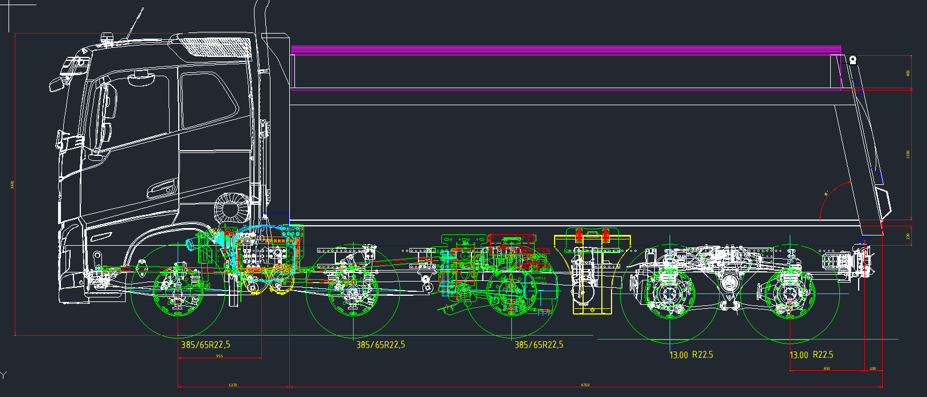Select the left 13.00 R22.5 tire label
Viewport: 927px width, 397px height.
[691, 355]
